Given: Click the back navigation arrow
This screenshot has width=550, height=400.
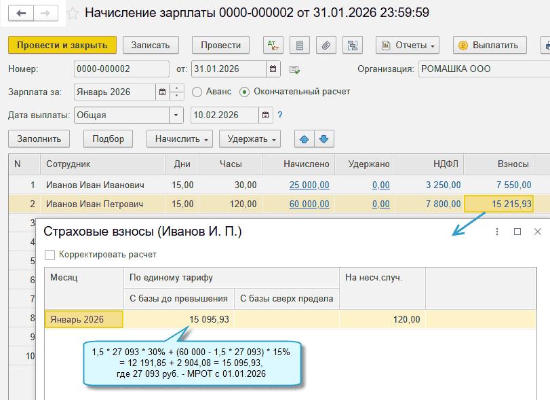Looking at the screenshot, I should point(22,13).
